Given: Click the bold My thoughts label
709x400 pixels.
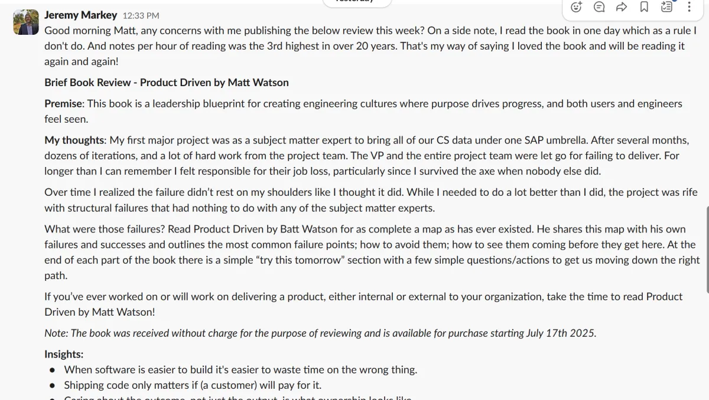Looking at the screenshot, I should point(74,140).
